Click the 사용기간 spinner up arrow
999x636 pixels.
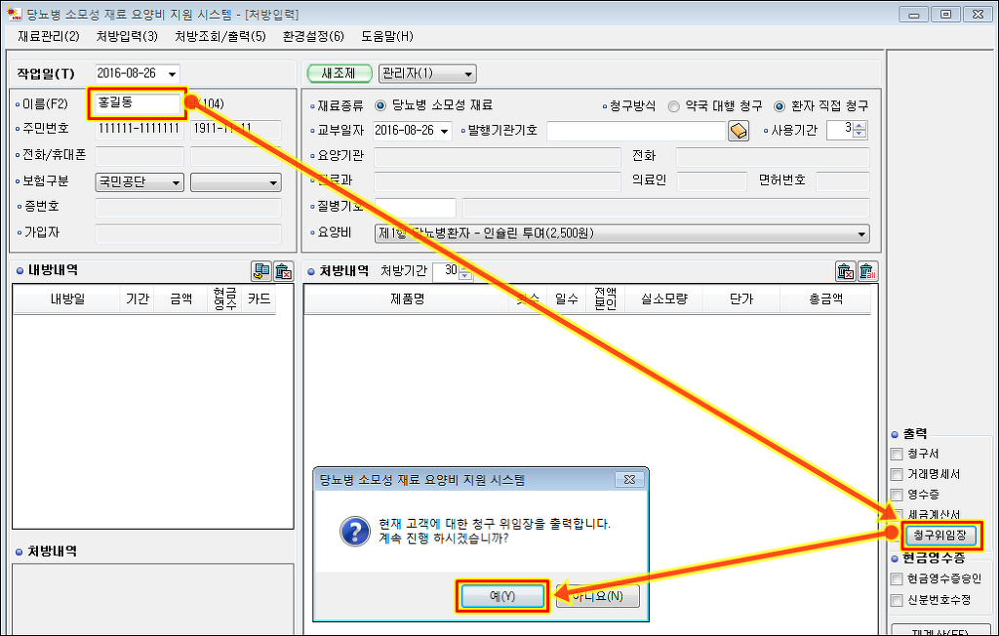click(859, 126)
